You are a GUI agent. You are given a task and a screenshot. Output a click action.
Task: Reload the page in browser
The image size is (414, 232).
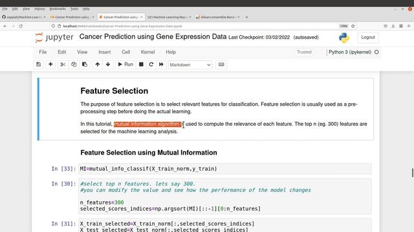click(21, 26)
